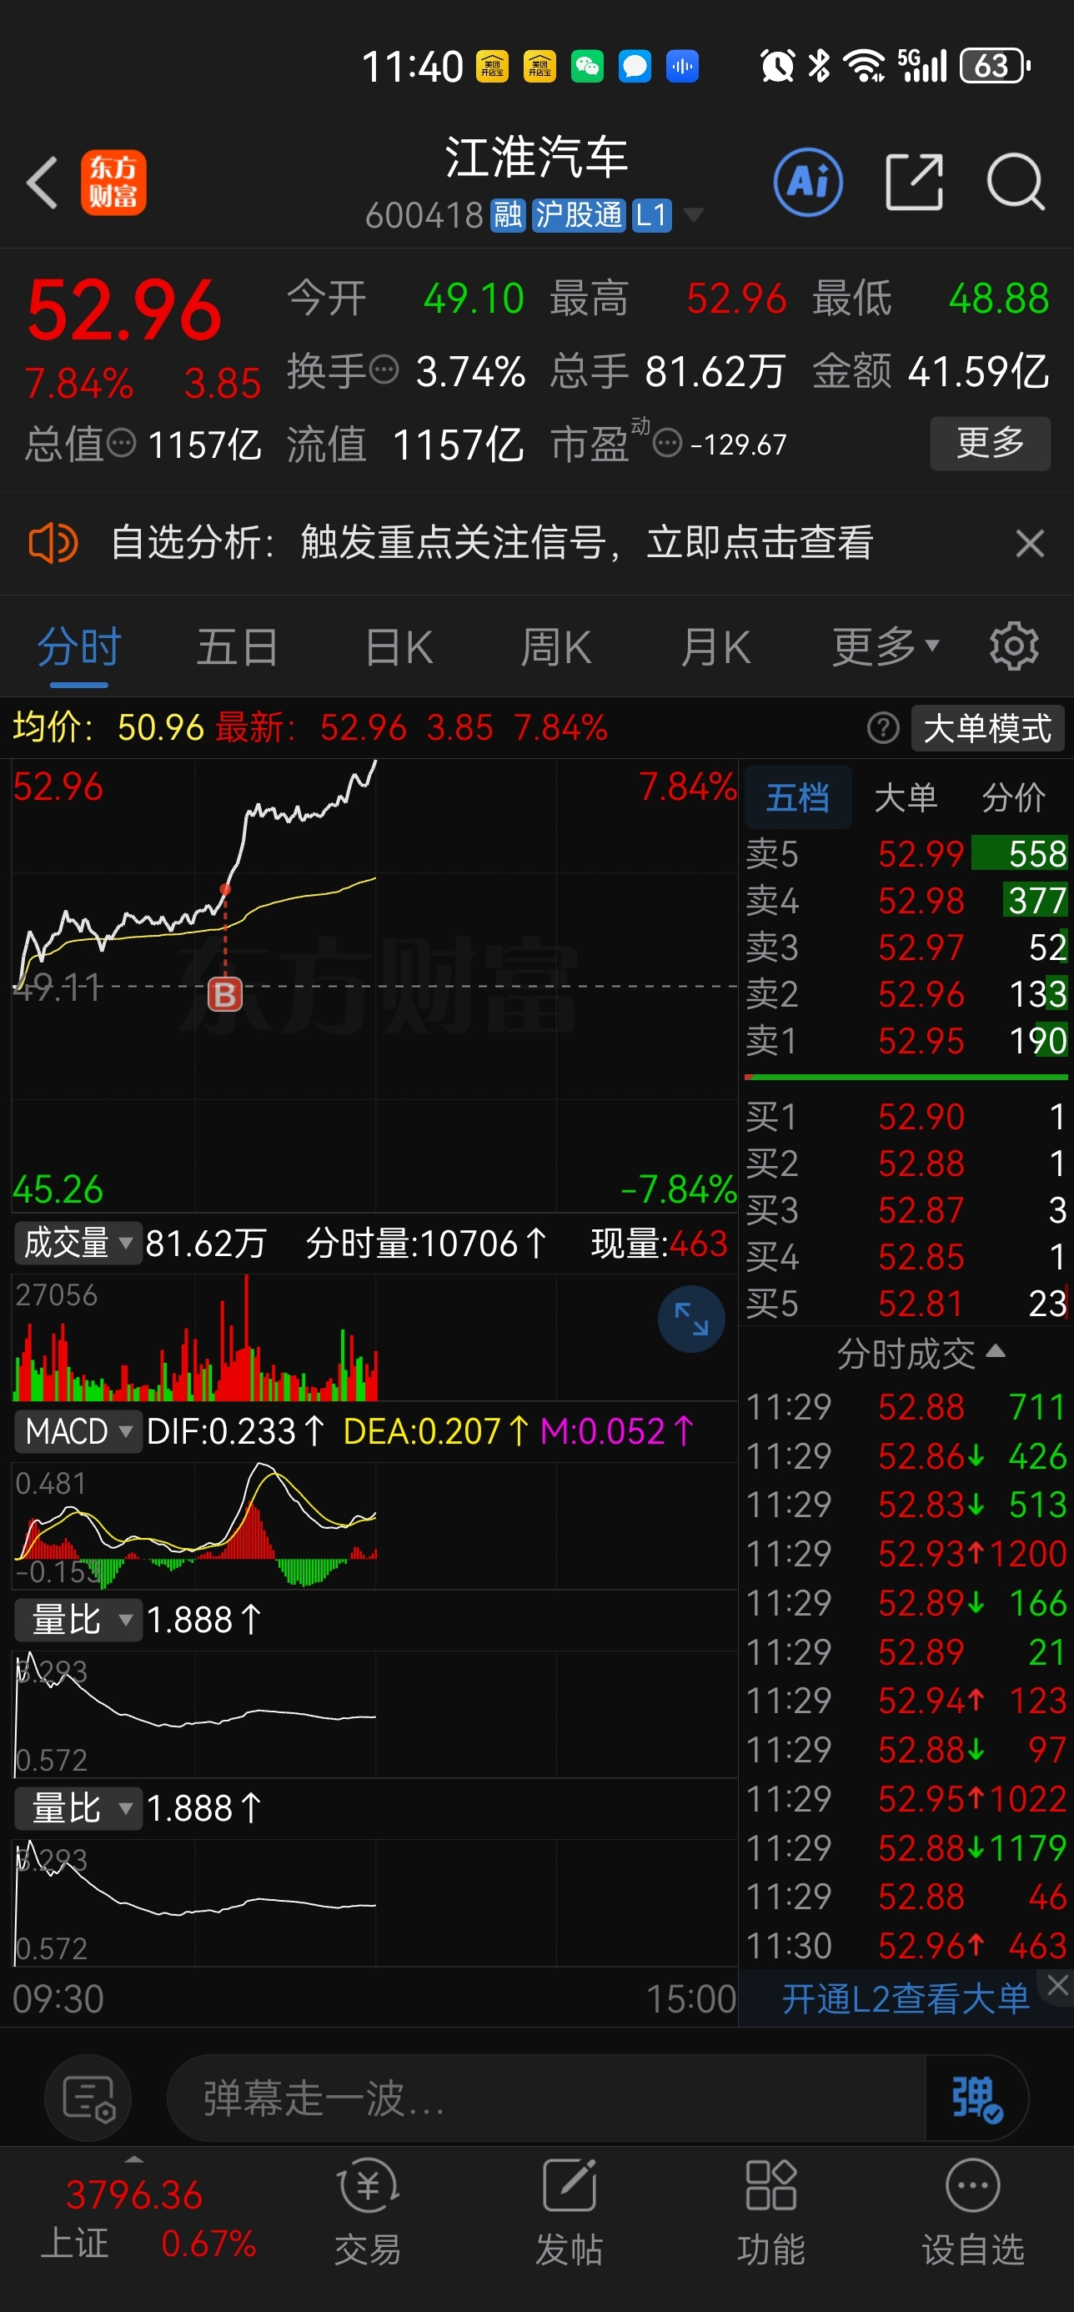Tap alarm icon in status bar
The width and height of the screenshot is (1074, 2312).
[777, 66]
